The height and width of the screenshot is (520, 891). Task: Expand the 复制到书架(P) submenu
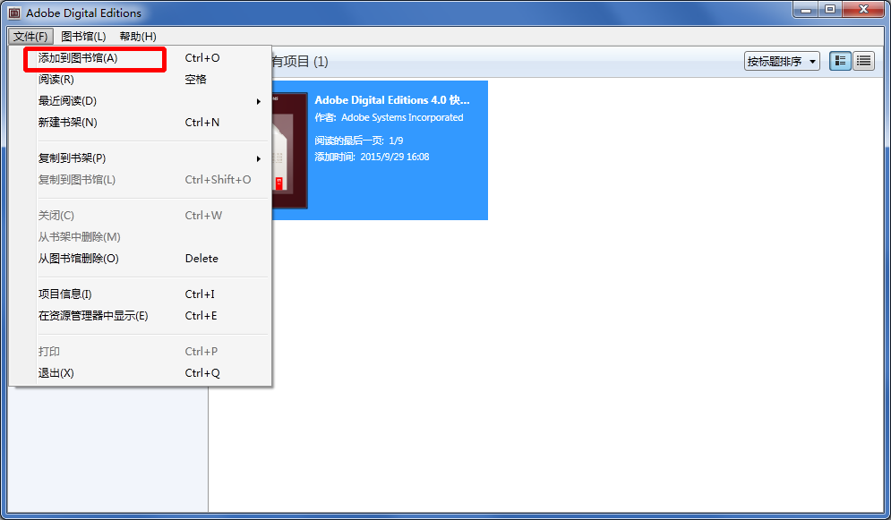coord(141,158)
